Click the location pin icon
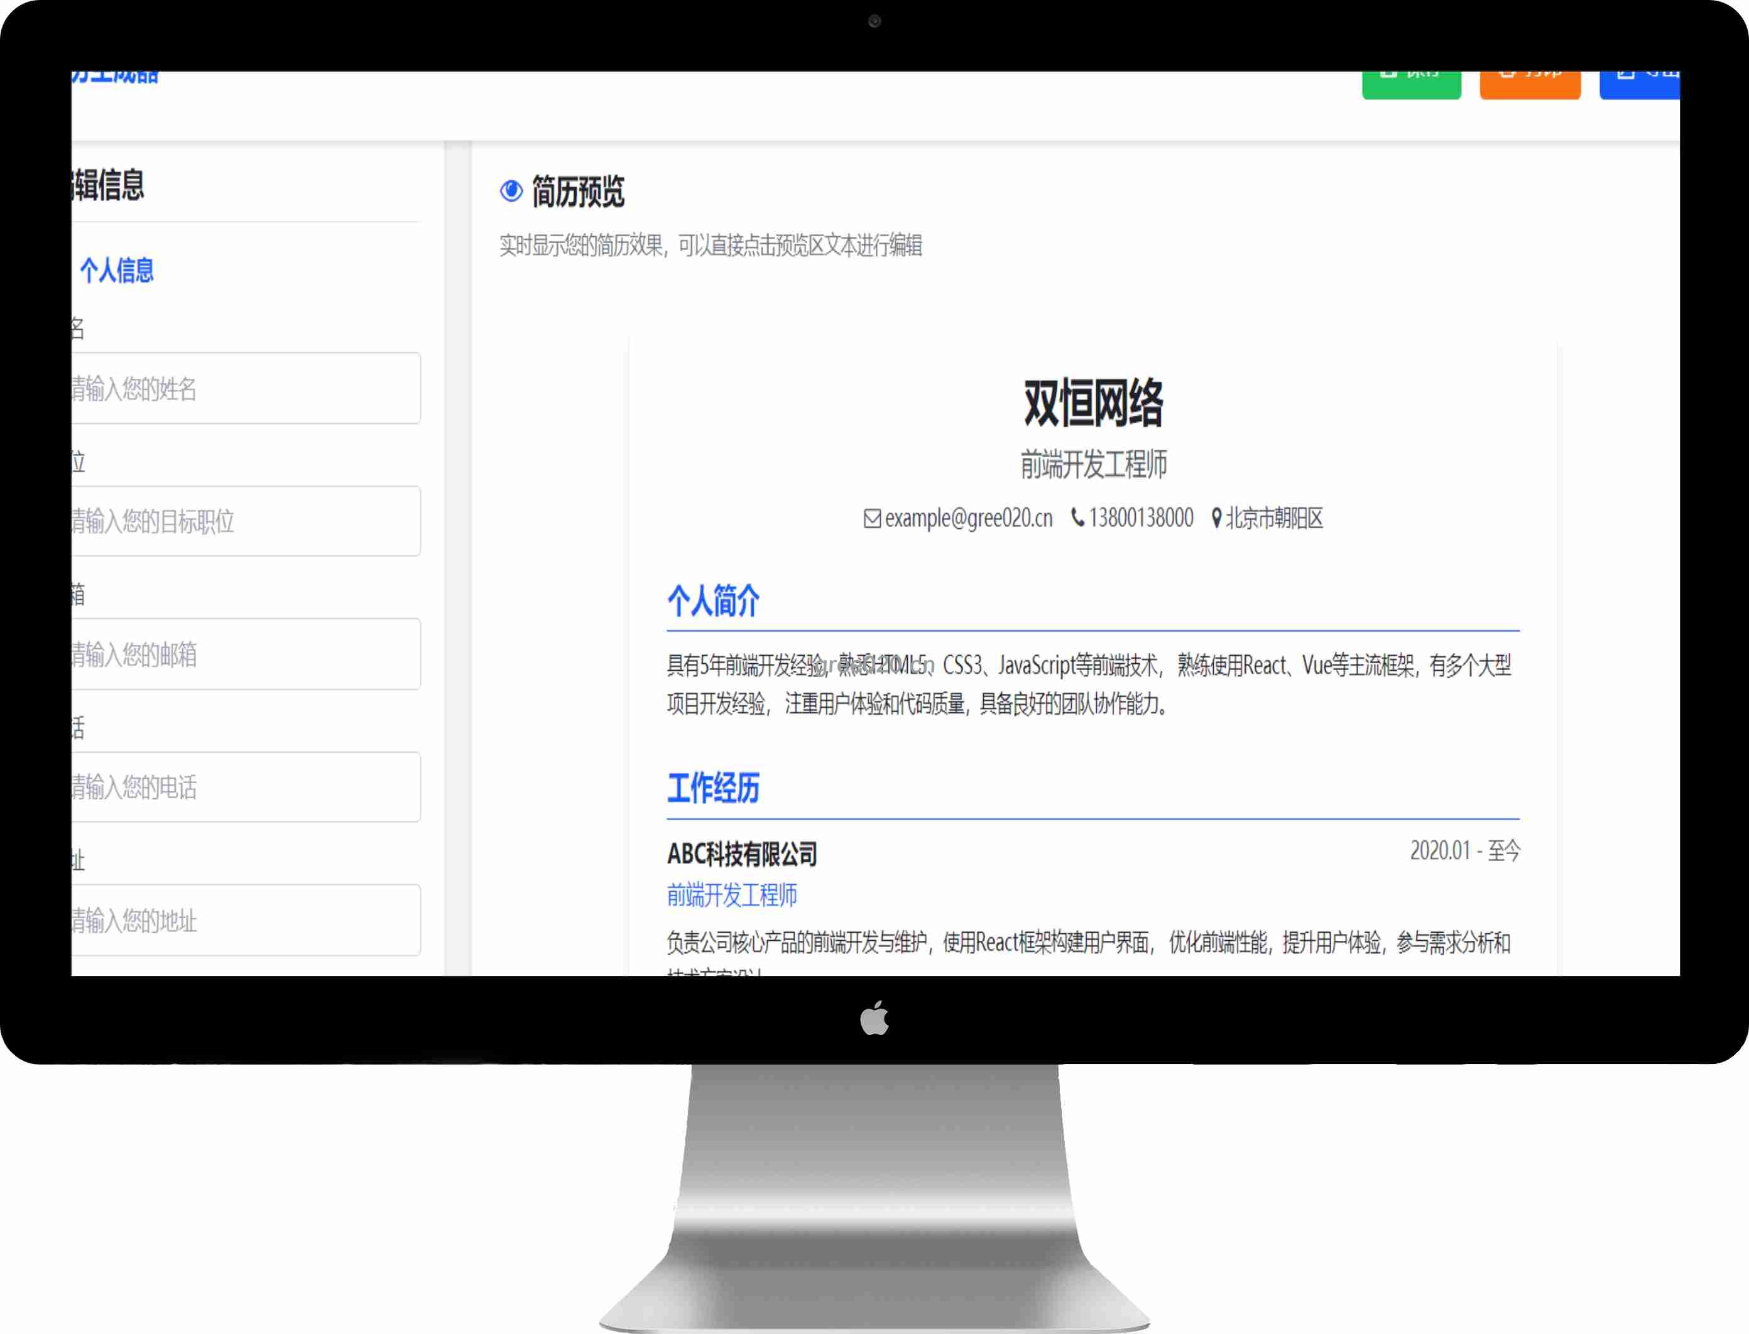Image resolution: width=1749 pixels, height=1334 pixels. (x=1216, y=519)
